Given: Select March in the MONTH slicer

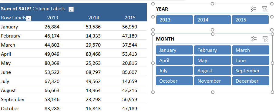Looking at the screenshot, I should [251, 50].
